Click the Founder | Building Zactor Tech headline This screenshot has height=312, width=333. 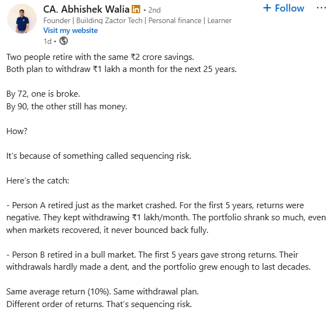(x=137, y=21)
